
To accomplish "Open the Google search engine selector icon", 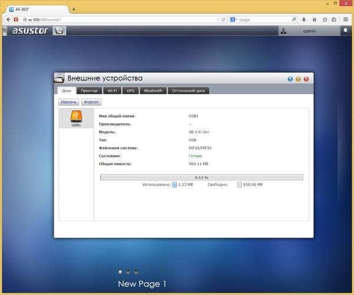I will (233, 19).
